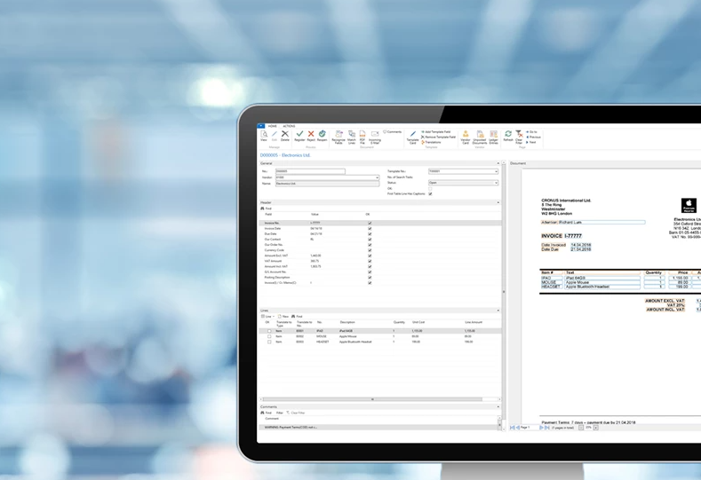Screen dimensions: 701x480
Task: Click the View icon in the ribbon
Action: 264,136
